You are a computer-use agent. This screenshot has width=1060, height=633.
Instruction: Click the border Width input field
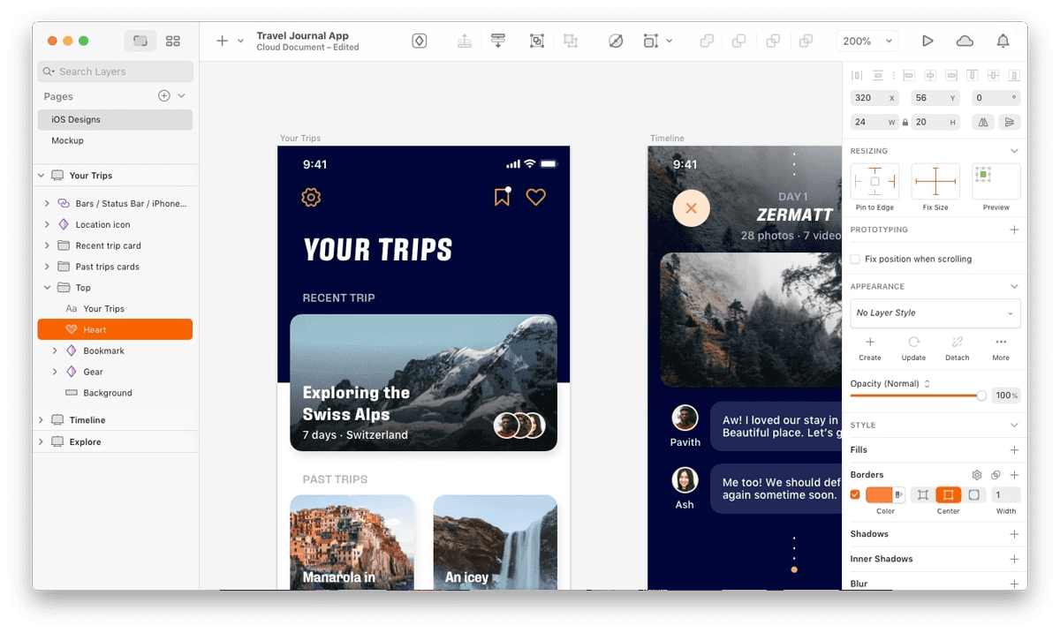[x=1005, y=495]
